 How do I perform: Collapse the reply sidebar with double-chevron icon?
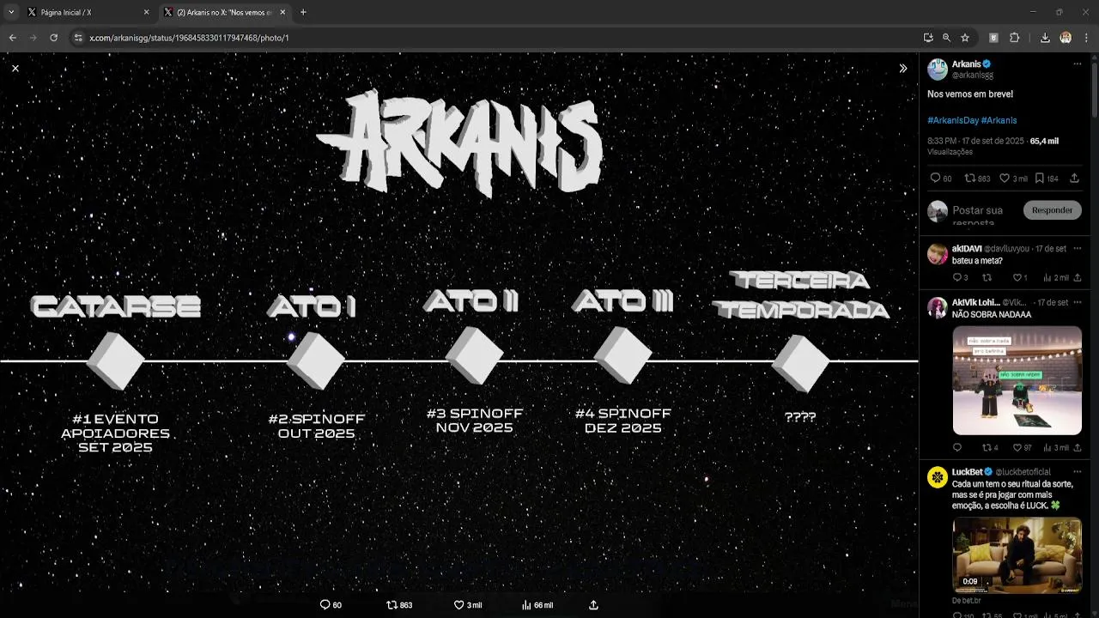click(902, 68)
